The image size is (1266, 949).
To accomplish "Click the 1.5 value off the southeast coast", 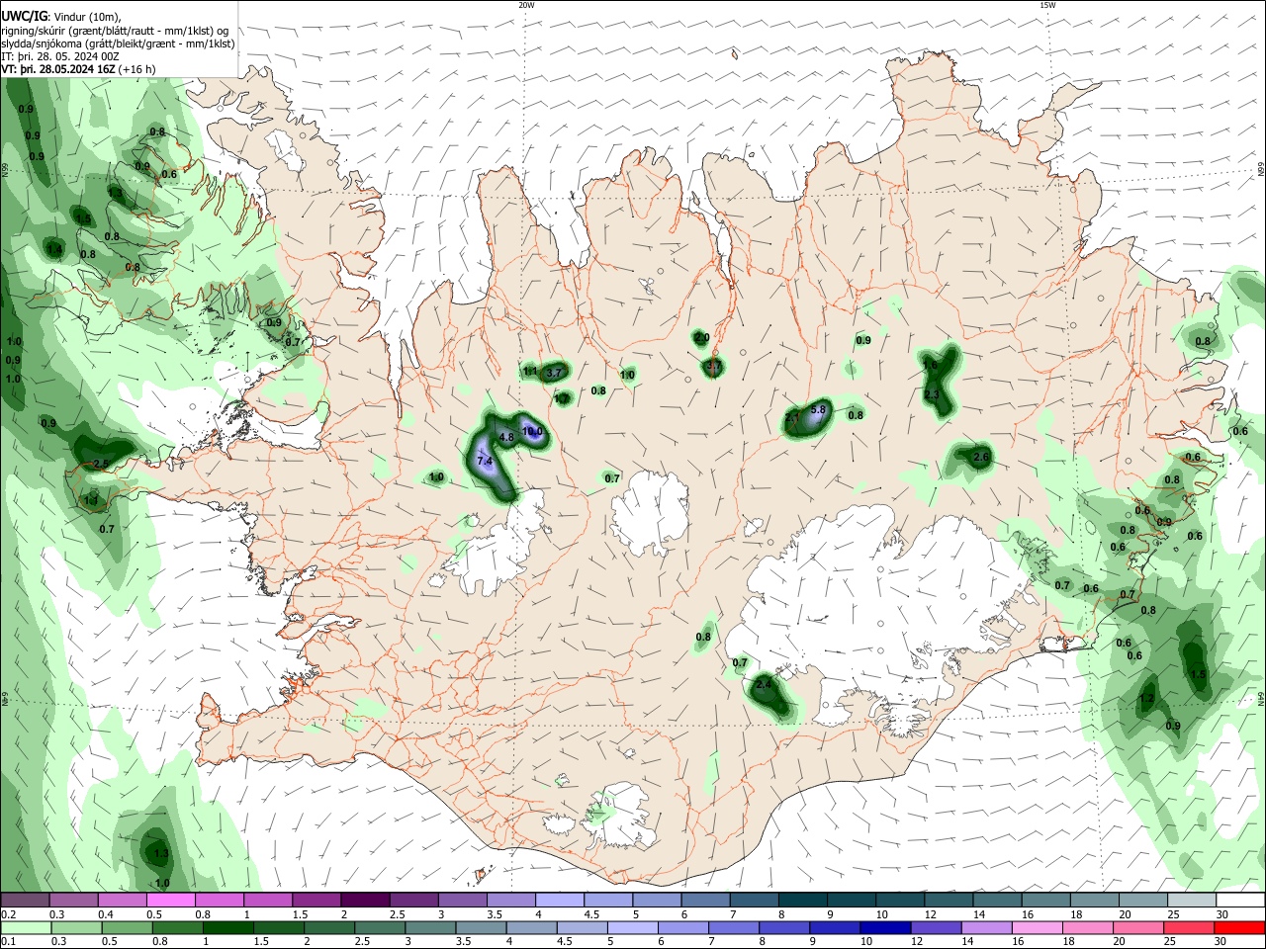I will click(1200, 674).
